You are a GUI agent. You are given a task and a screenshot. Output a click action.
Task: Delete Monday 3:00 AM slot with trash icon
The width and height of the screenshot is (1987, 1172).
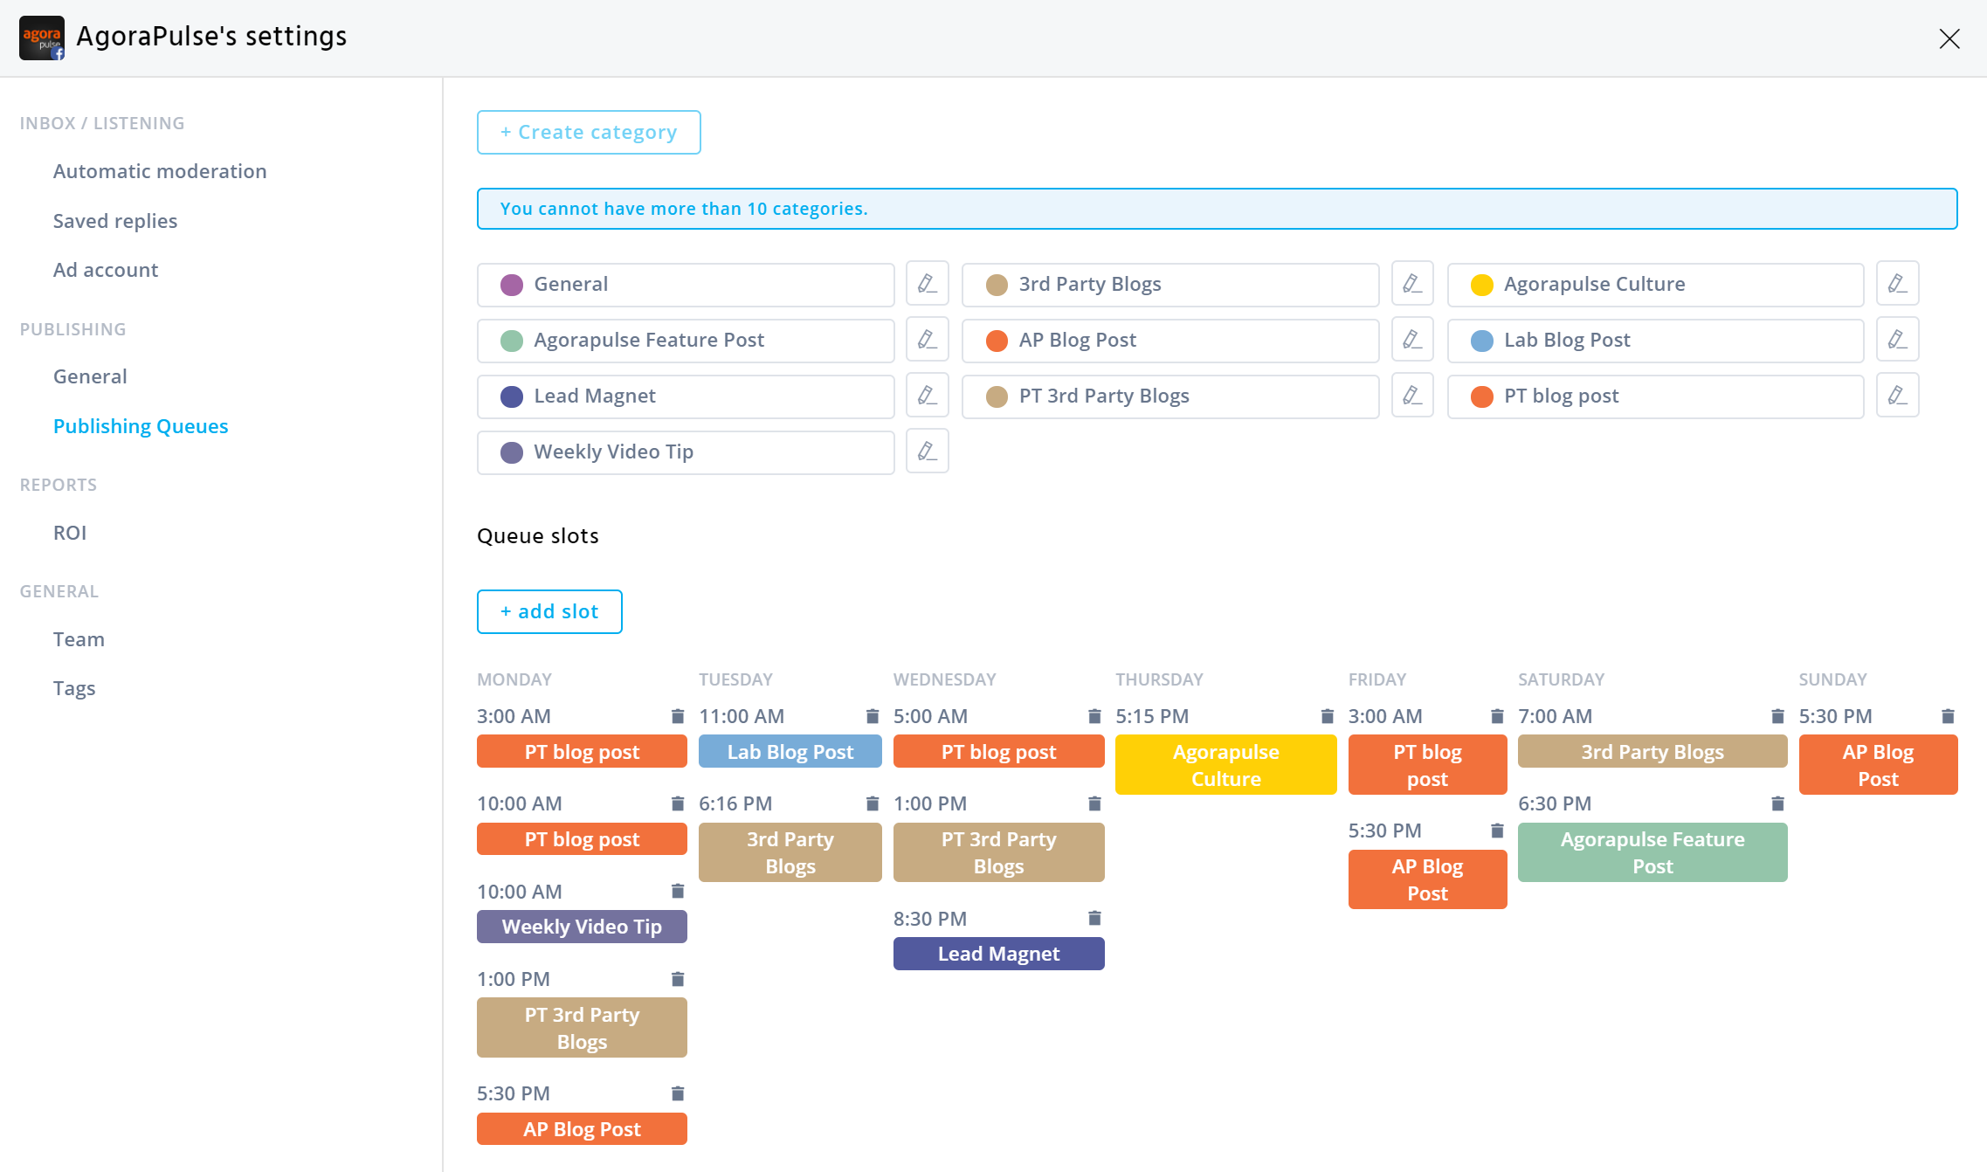click(677, 716)
